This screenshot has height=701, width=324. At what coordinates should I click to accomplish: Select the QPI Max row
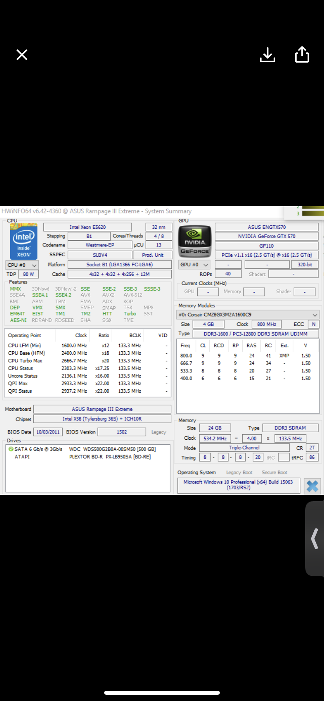pos(88,383)
